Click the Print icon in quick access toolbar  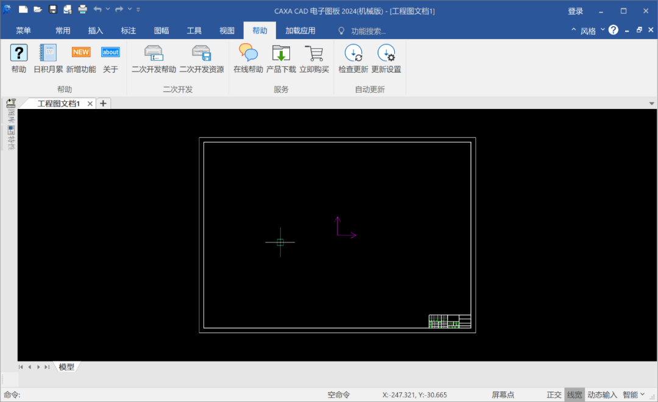pos(83,9)
